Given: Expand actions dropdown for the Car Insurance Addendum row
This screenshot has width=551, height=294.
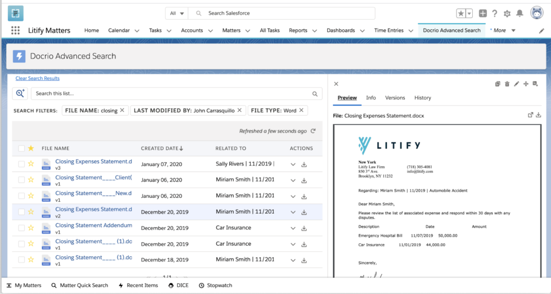Looking at the screenshot, I should coord(293,228).
